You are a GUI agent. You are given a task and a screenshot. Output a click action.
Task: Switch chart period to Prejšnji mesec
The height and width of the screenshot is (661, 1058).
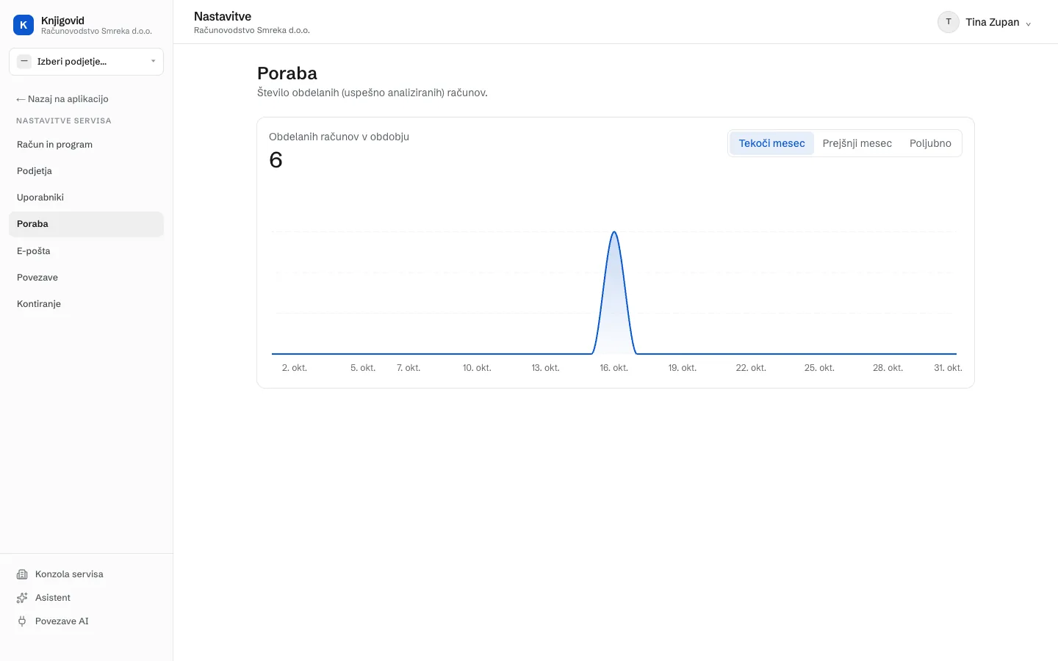click(x=857, y=143)
